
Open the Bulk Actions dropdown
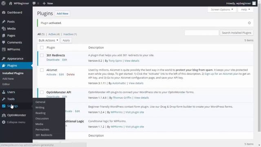[48, 40]
